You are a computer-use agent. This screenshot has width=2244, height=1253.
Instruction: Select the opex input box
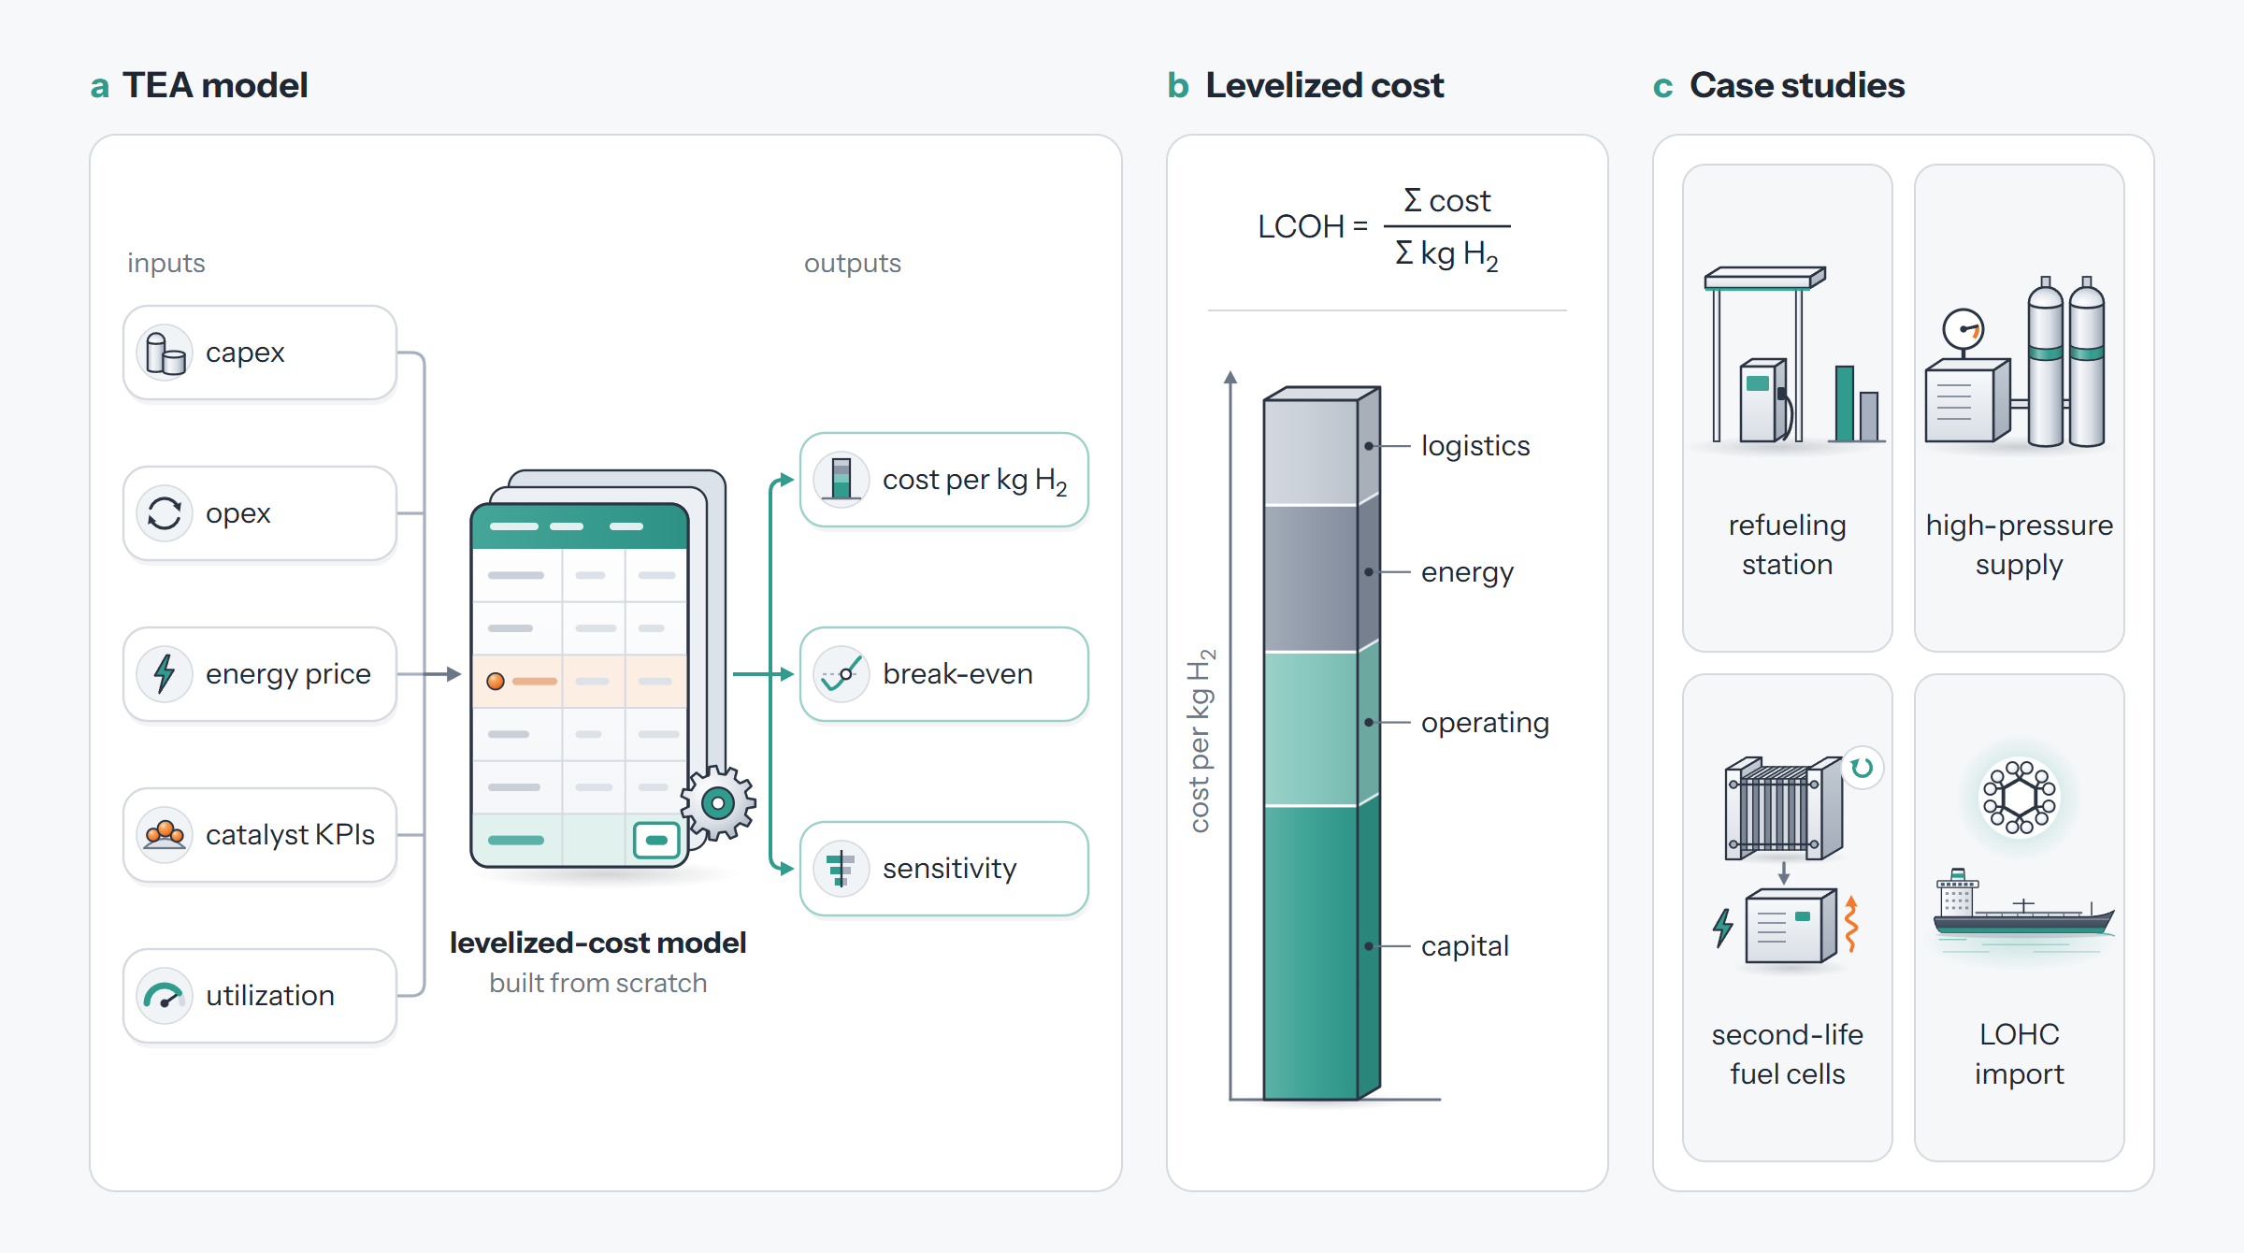[260, 513]
